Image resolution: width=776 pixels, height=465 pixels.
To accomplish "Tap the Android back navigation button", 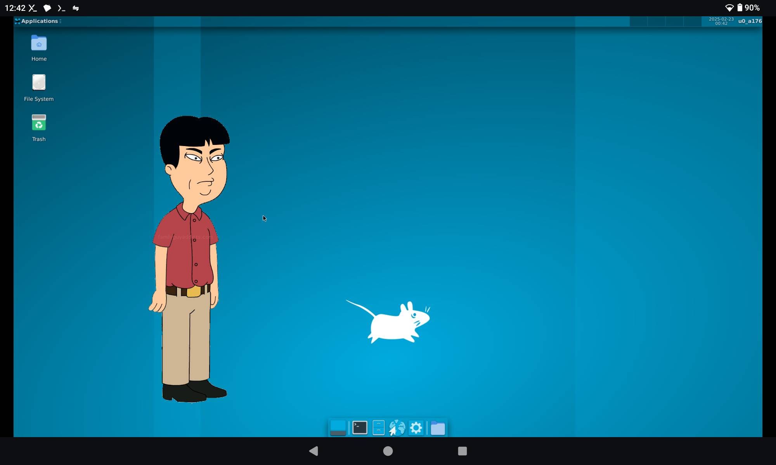I will 314,451.
